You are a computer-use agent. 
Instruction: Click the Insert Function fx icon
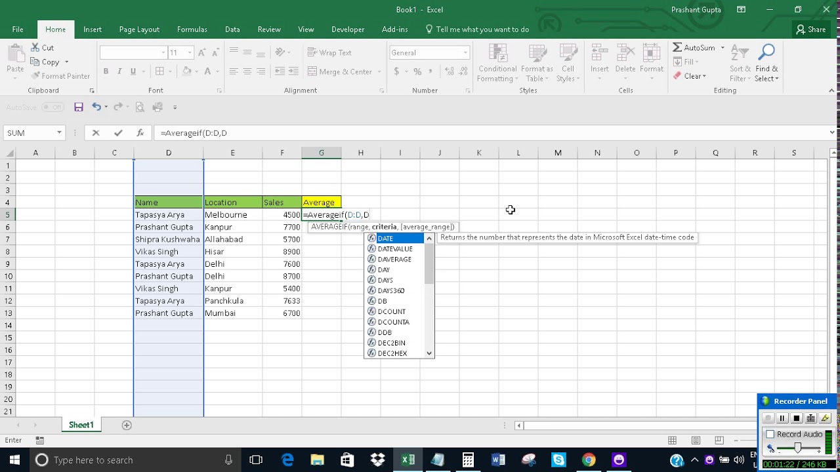pos(140,132)
